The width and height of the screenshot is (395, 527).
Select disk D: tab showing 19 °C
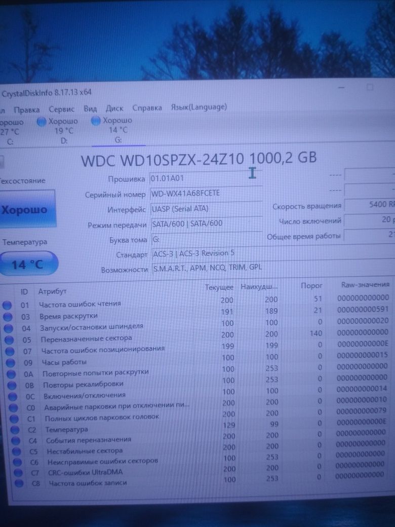[58, 131]
